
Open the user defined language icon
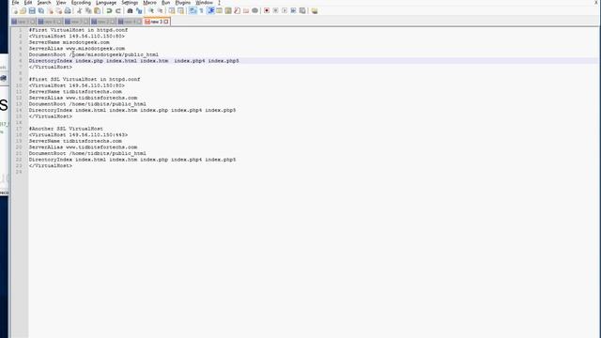219,10
